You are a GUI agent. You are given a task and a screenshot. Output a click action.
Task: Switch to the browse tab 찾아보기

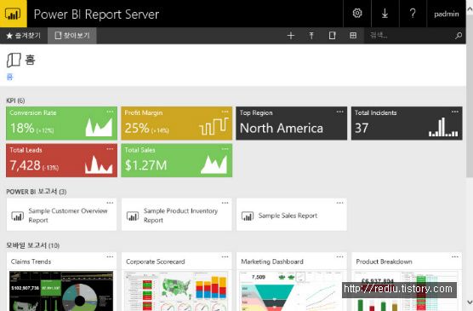click(72, 36)
